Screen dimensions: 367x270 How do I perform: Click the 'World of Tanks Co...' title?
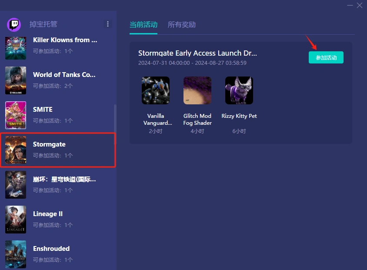click(64, 75)
